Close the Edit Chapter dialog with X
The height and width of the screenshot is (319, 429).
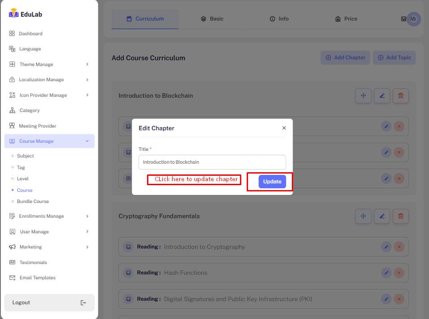tap(284, 128)
